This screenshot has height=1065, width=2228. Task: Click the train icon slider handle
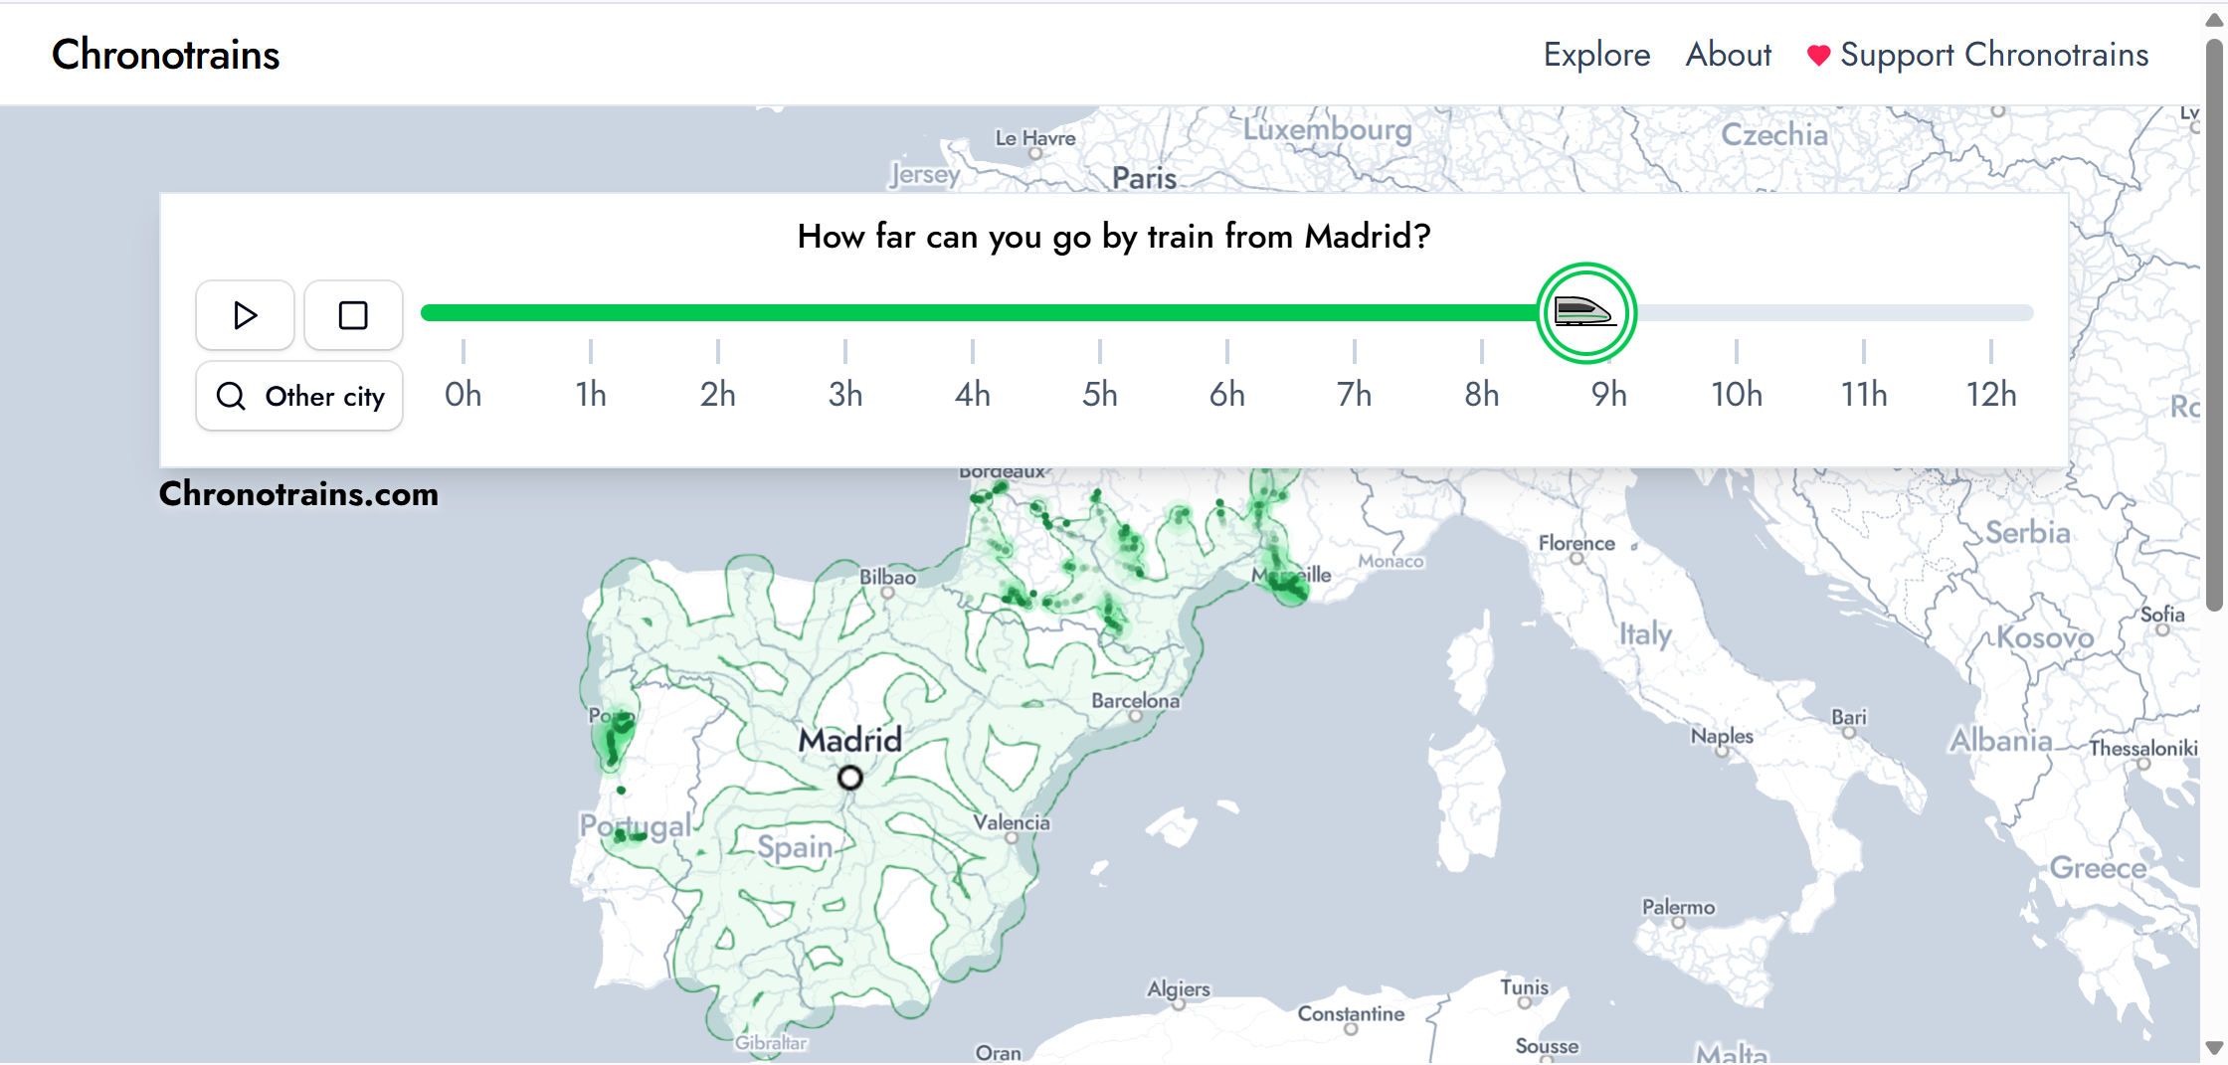[1585, 313]
